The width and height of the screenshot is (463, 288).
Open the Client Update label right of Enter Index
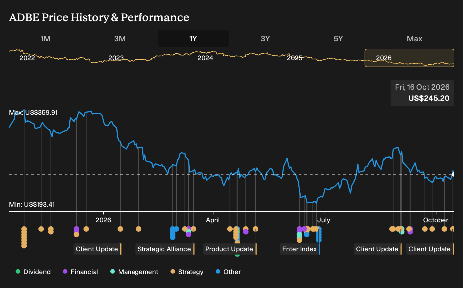pos(377,249)
